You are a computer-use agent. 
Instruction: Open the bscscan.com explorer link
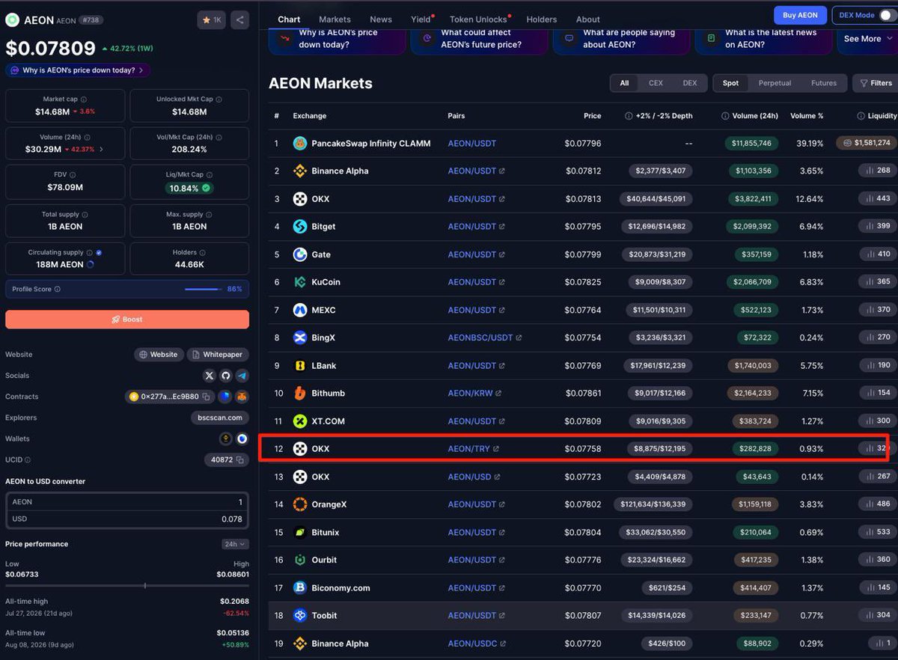pos(220,418)
